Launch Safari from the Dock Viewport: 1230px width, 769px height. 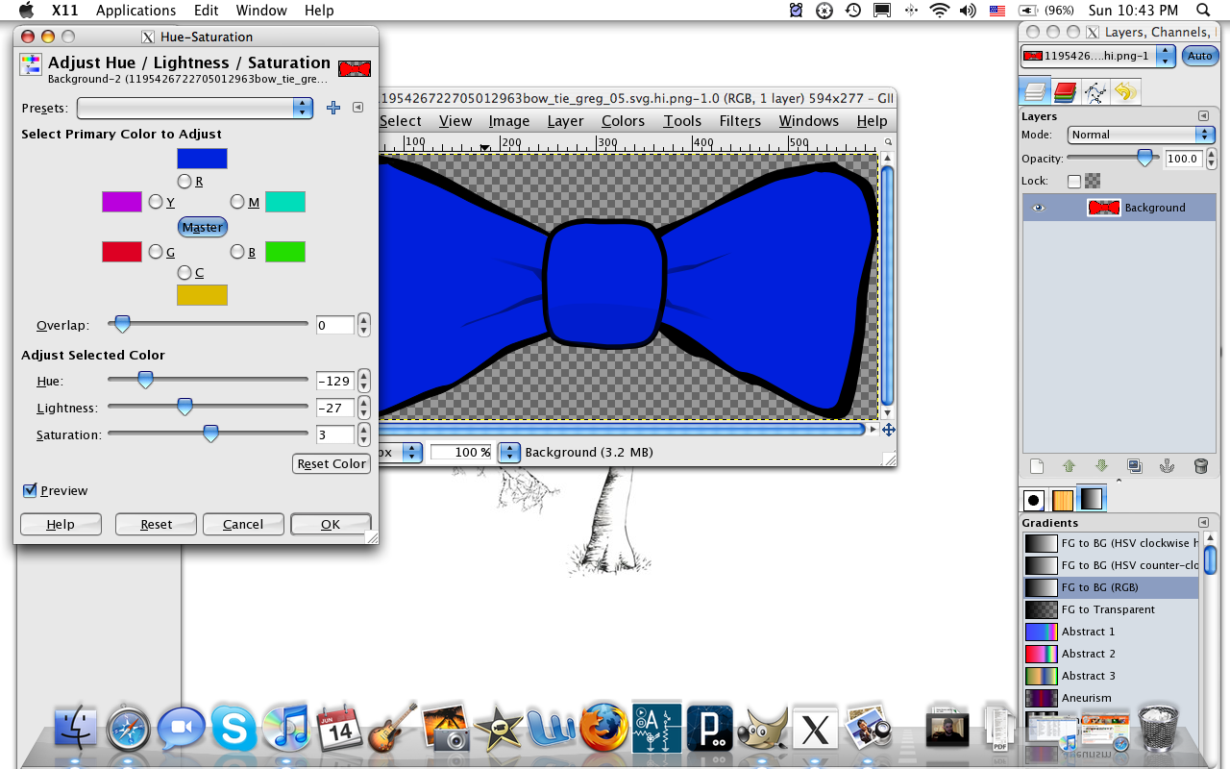(x=128, y=728)
